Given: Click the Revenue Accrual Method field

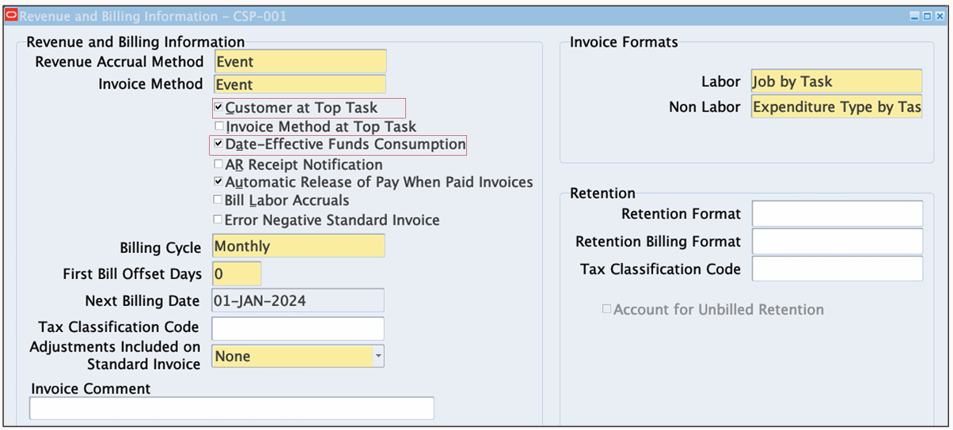Looking at the screenshot, I should pos(299,62).
